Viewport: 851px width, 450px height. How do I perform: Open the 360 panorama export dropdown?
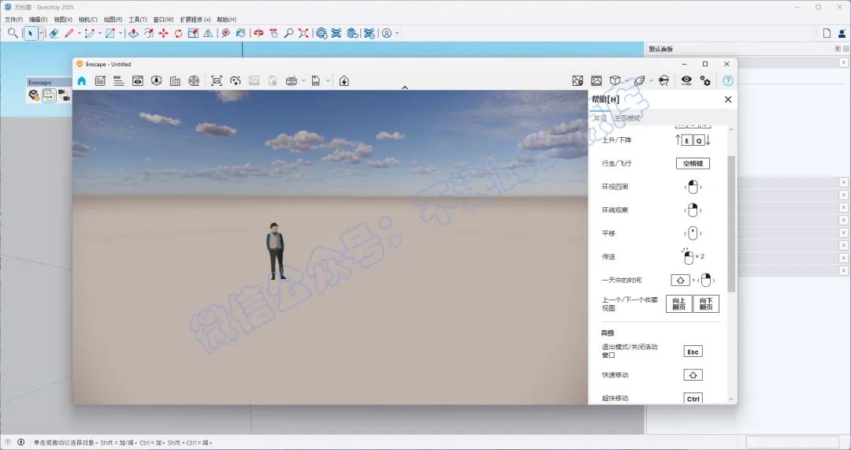(303, 81)
